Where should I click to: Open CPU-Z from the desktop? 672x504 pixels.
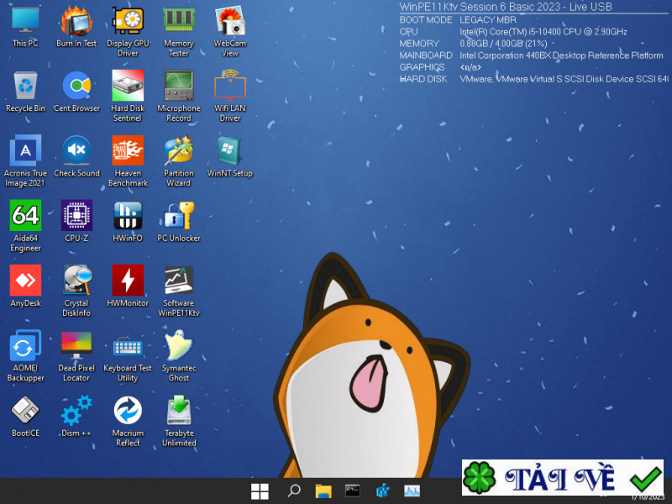(x=76, y=216)
